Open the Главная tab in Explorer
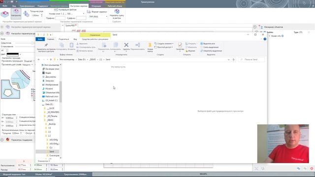 (50, 39)
